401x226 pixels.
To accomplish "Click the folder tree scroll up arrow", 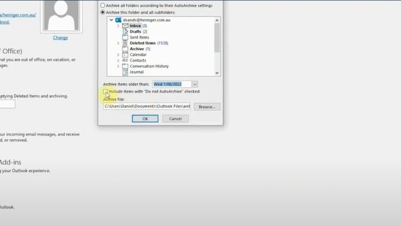I will (x=217, y=20).
